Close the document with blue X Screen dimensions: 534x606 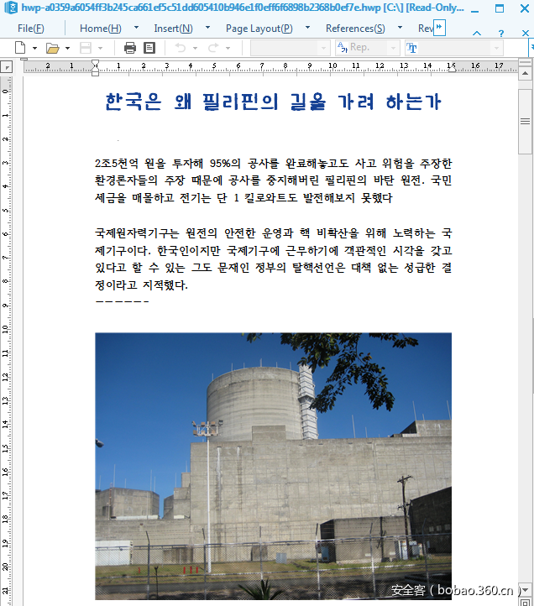tap(525, 34)
